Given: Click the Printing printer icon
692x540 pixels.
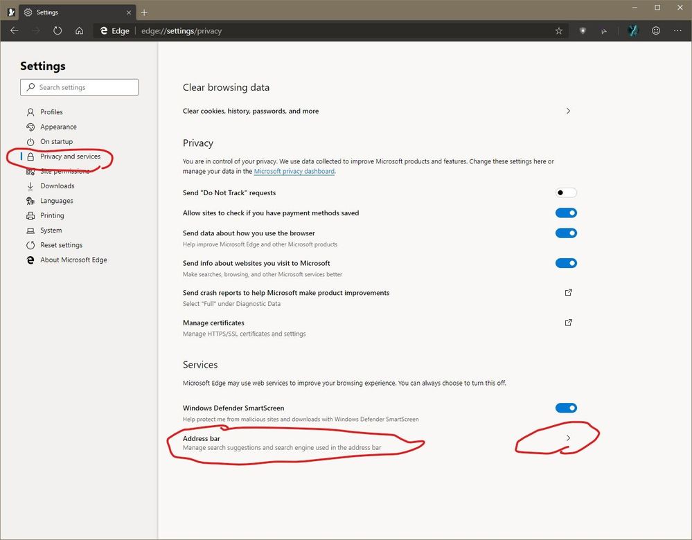Looking at the screenshot, I should (30, 216).
